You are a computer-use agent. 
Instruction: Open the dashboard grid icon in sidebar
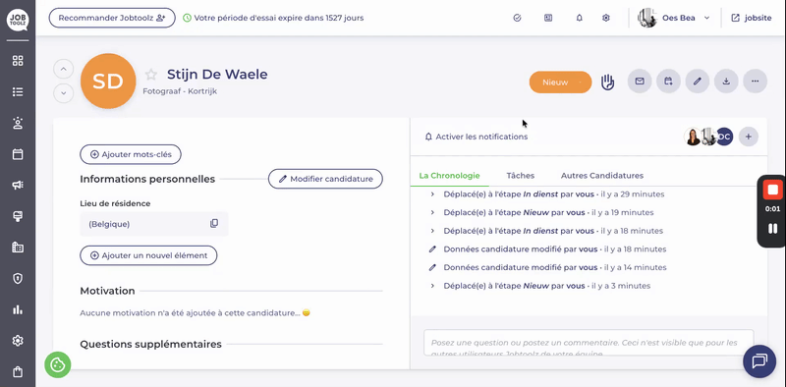click(x=18, y=61)
